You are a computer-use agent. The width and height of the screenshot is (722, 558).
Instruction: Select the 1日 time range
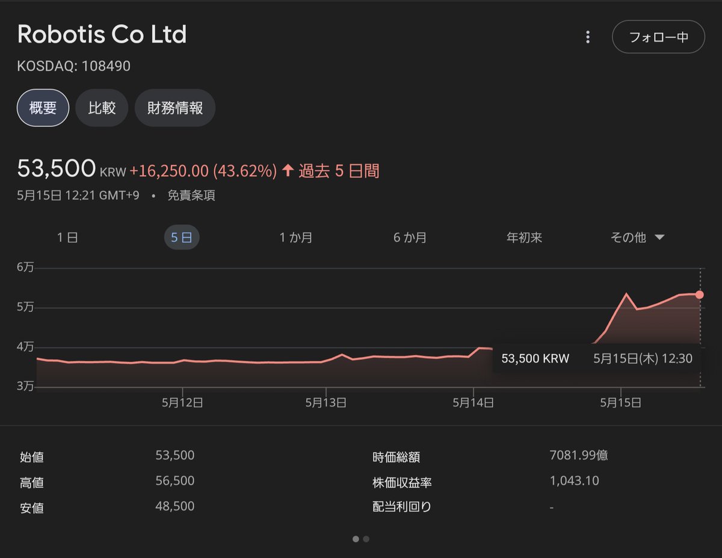pos(67,238)
